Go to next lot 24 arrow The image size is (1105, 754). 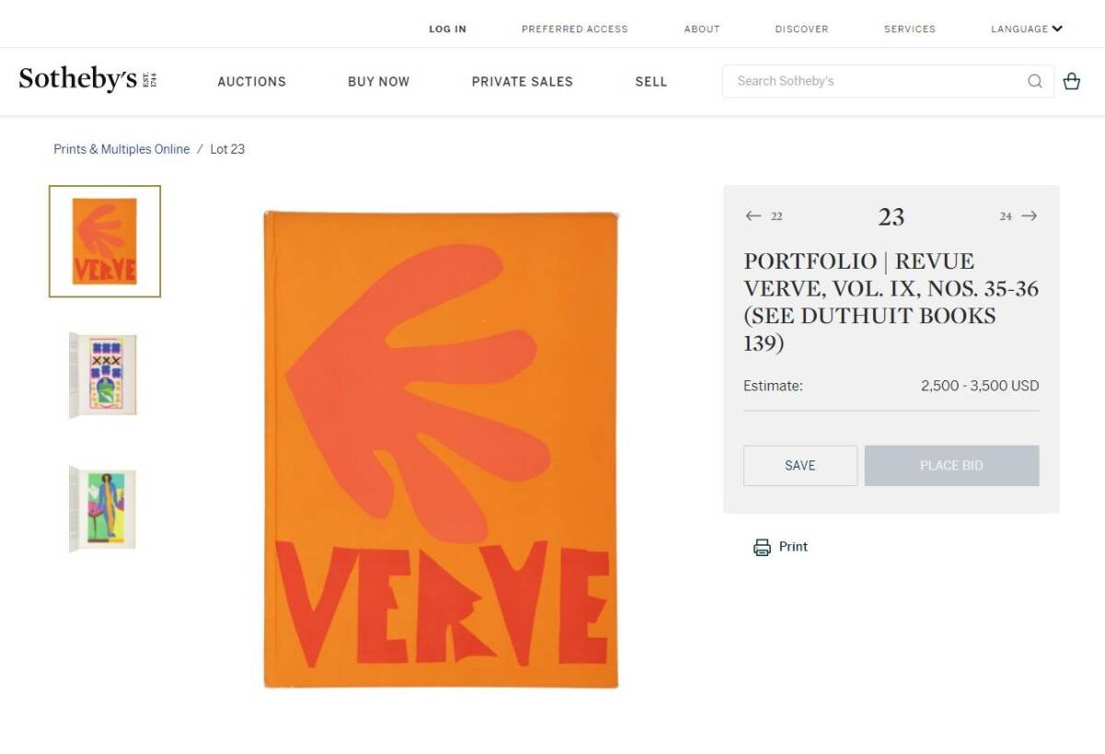[1029, 216]
